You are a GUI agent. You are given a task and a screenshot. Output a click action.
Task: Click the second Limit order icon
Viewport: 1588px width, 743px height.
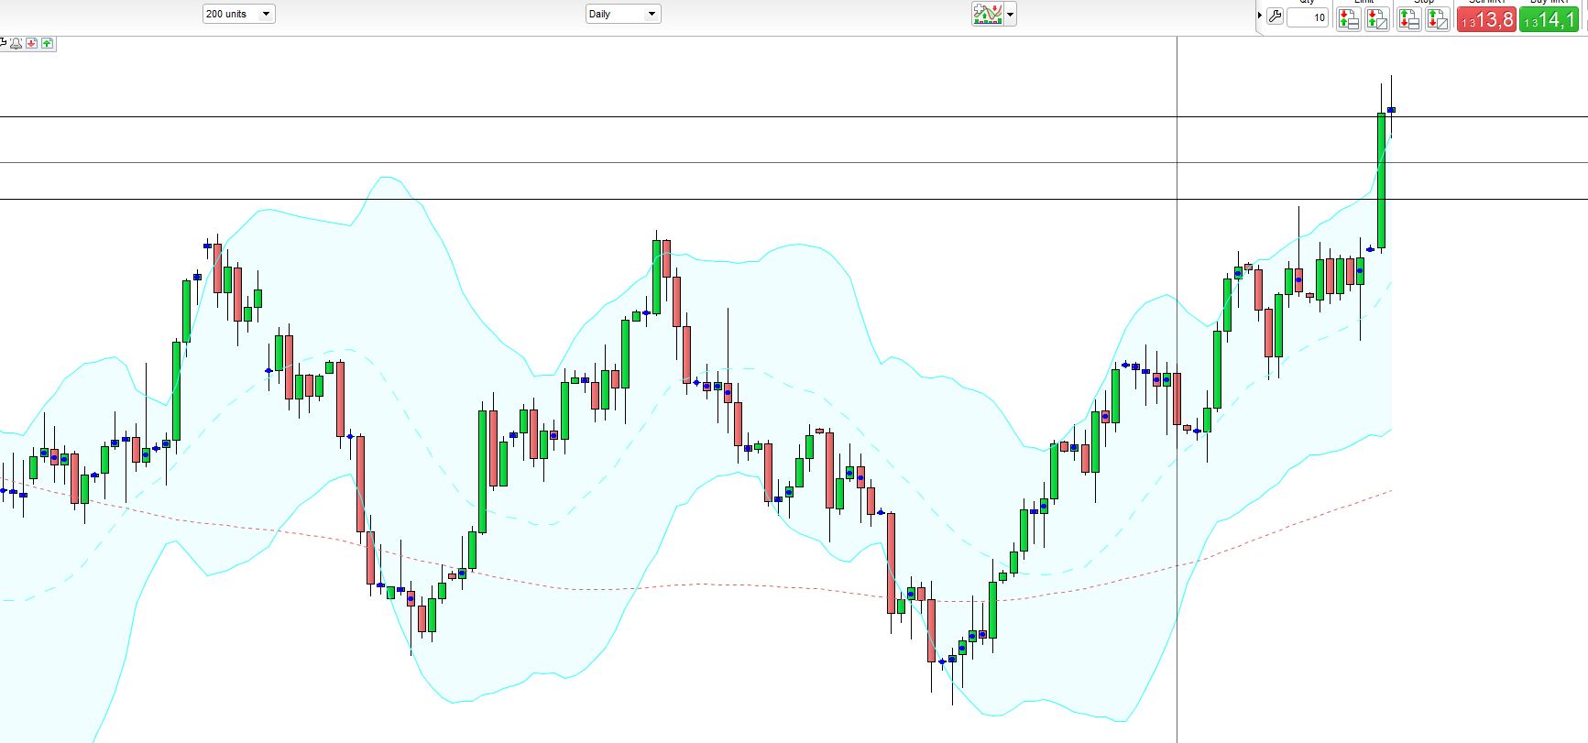click(x=1376, y=19)
